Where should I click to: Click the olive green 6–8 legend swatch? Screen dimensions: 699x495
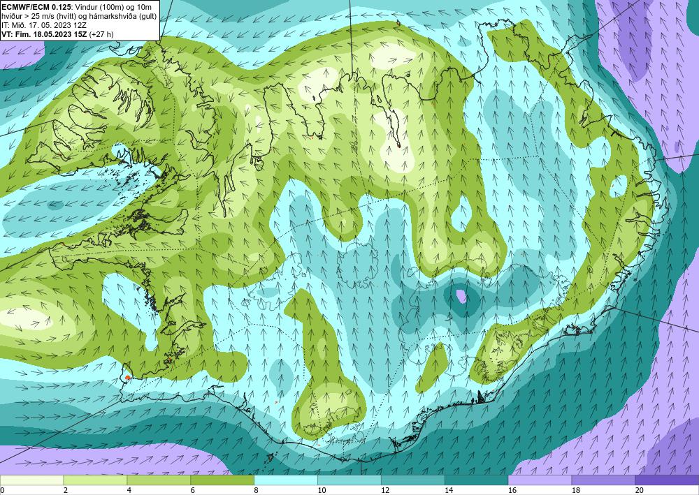[x=222, y=480]
